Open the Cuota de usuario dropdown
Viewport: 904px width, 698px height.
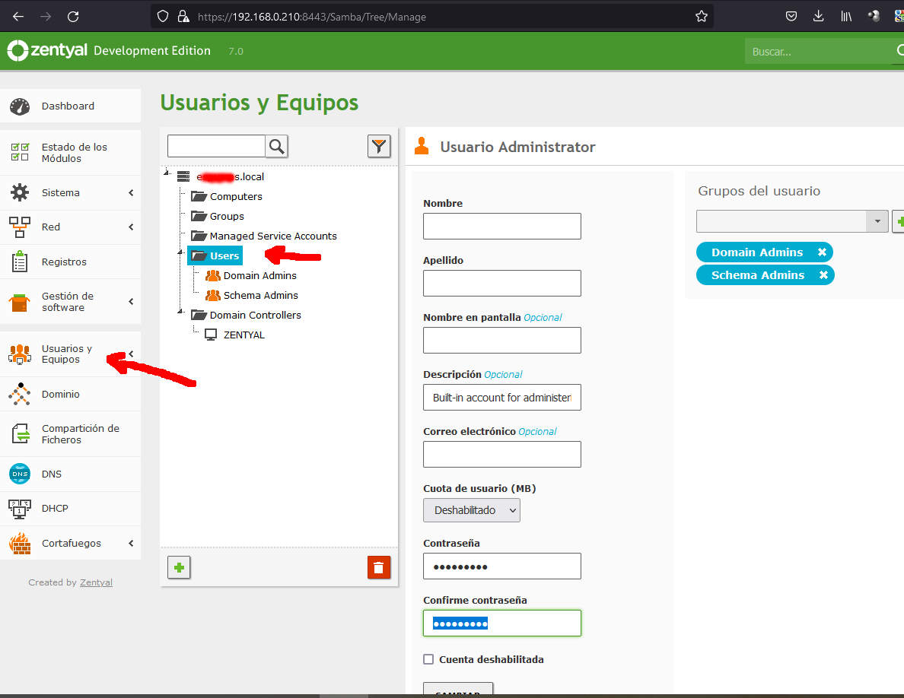pyautogui.click(x=472, y=510)
